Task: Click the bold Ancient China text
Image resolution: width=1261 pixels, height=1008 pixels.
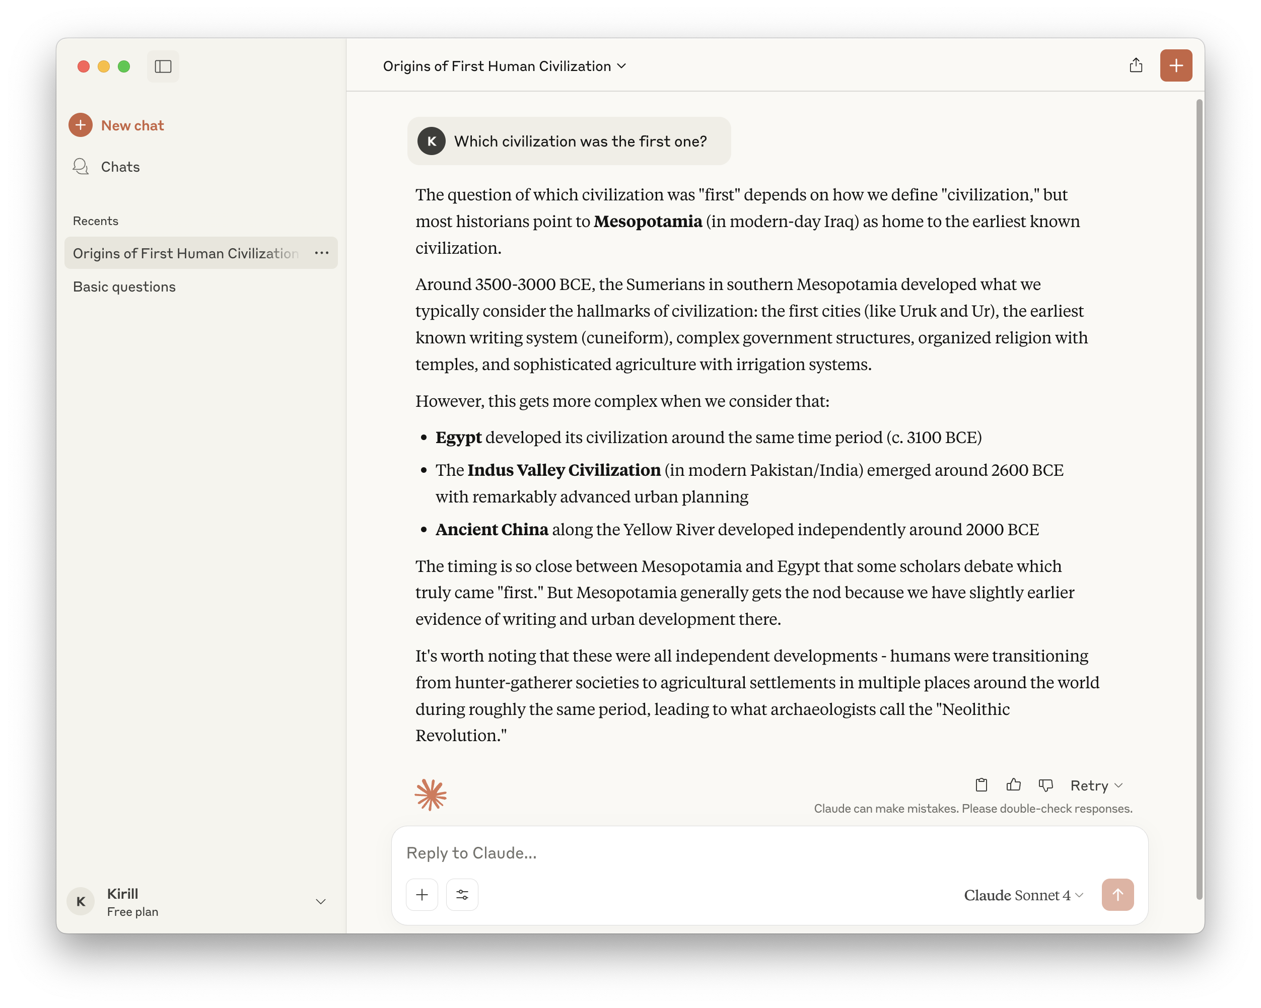Action: pos(492,529)
